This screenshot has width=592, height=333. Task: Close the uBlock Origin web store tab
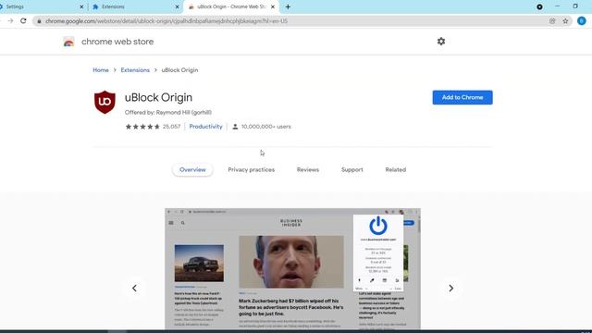tap(273, 6)
